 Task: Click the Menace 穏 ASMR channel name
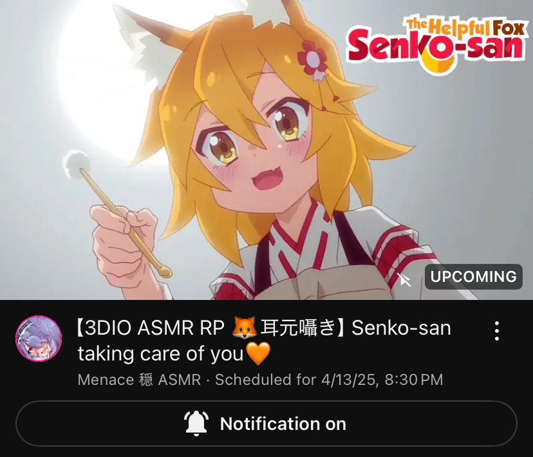pyautogui.click(x=139, y=380)
